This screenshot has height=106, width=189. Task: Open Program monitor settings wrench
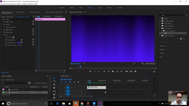tap(143, 64)
